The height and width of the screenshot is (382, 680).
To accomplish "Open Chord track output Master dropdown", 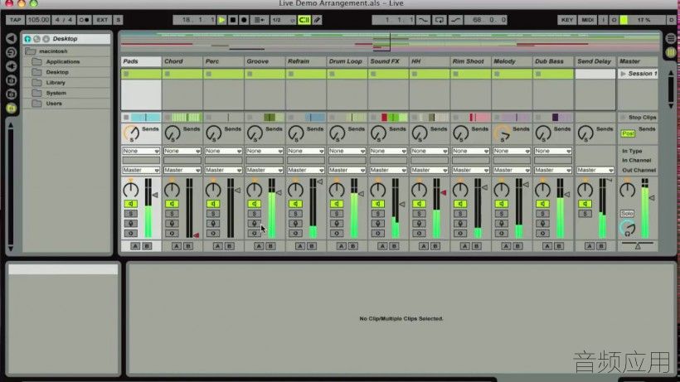I will [182, 170].
